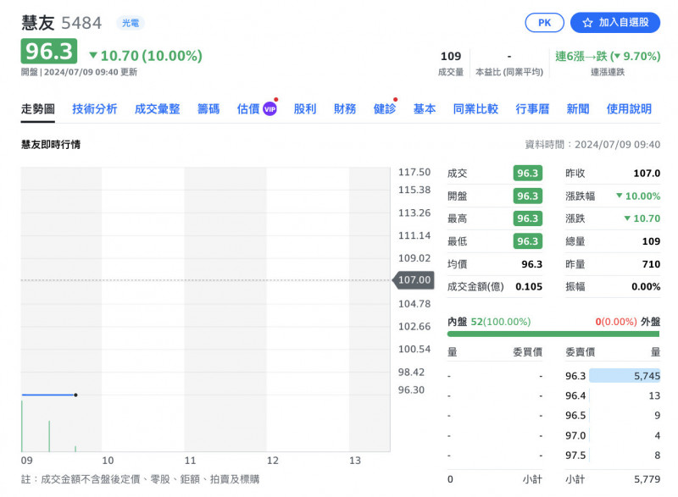The height and width of the screenshot is (497, 678).
Task: Go to 籌碼 tab
Action: pyautogui.click(x=208, y=109)
